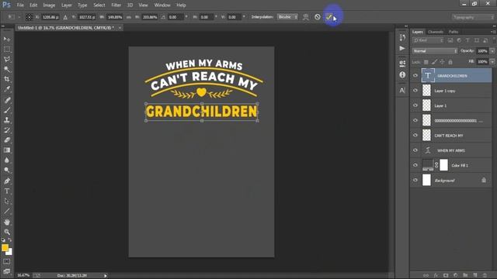Open the File menu
Viewport: 497px width, 279px height.
point(20,5)
